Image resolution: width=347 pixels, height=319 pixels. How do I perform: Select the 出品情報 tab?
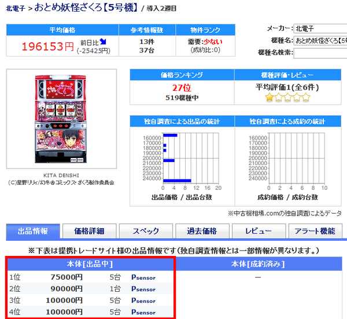point(33,231)
